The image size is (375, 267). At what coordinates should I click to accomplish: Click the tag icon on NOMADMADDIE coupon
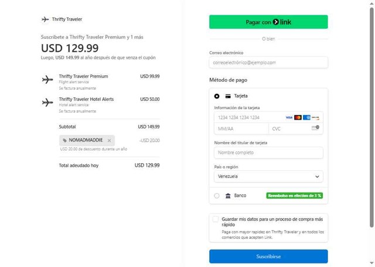click(x=64, y=141)
